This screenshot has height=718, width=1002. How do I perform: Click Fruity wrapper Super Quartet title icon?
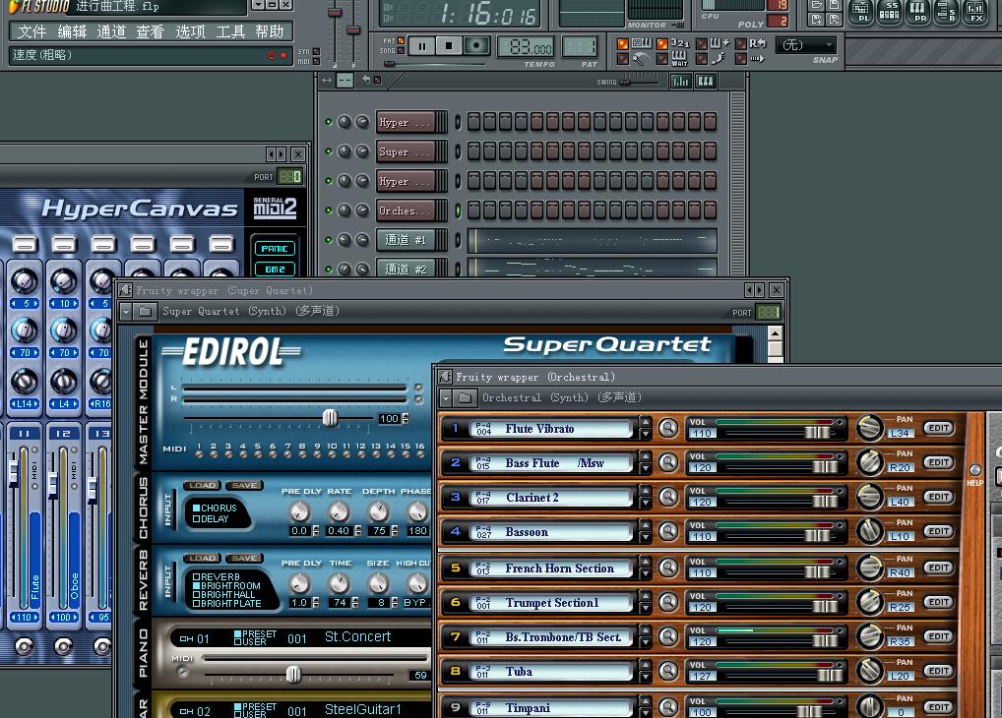(126, 290)
